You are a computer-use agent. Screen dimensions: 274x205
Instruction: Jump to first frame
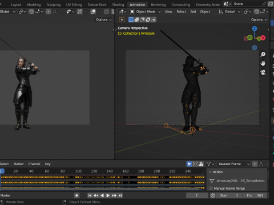click(x=90, y=195)
